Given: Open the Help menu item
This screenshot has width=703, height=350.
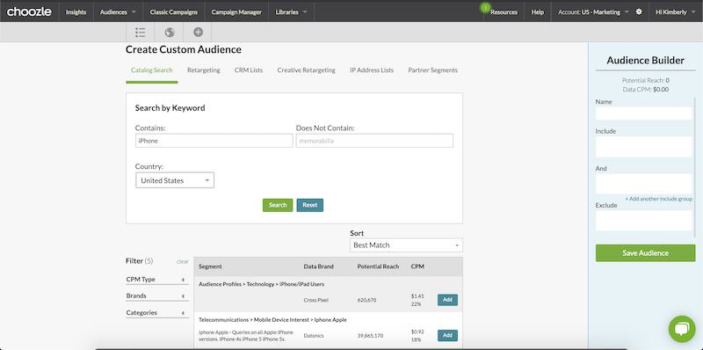Looking at the screenshot, I should click(537, 12).
